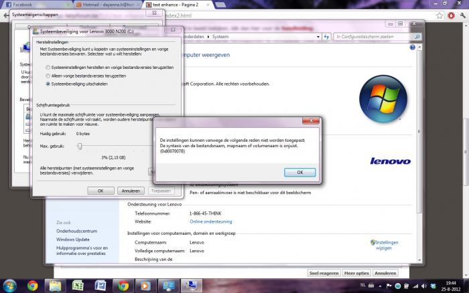
Task: Click the Configuratiescherm search field
Action: [374, 36]
